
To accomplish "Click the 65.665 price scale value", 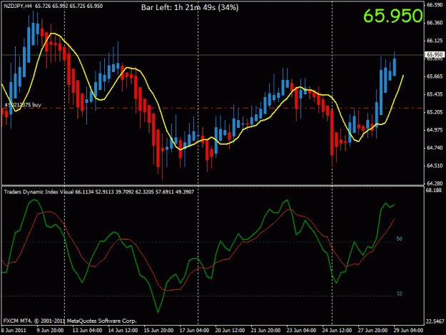I will point(435,76).
